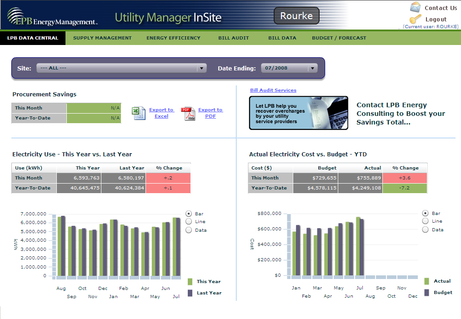461x319 pixels.
Task: Select Data view for cost vs budget chart
Action: click(x=425, y=229)
